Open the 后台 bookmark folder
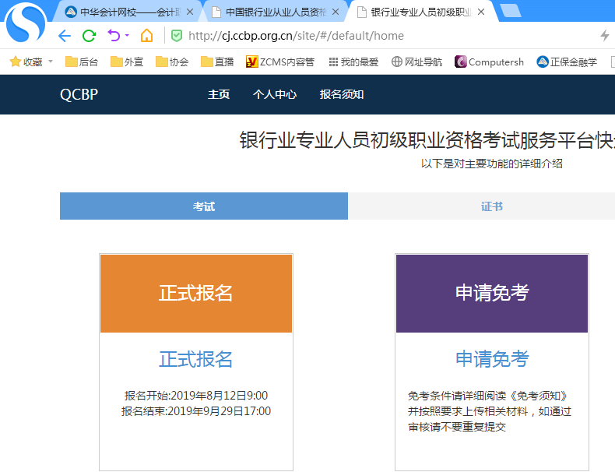Viewport: 615px width, 472px height. point(82,62)
